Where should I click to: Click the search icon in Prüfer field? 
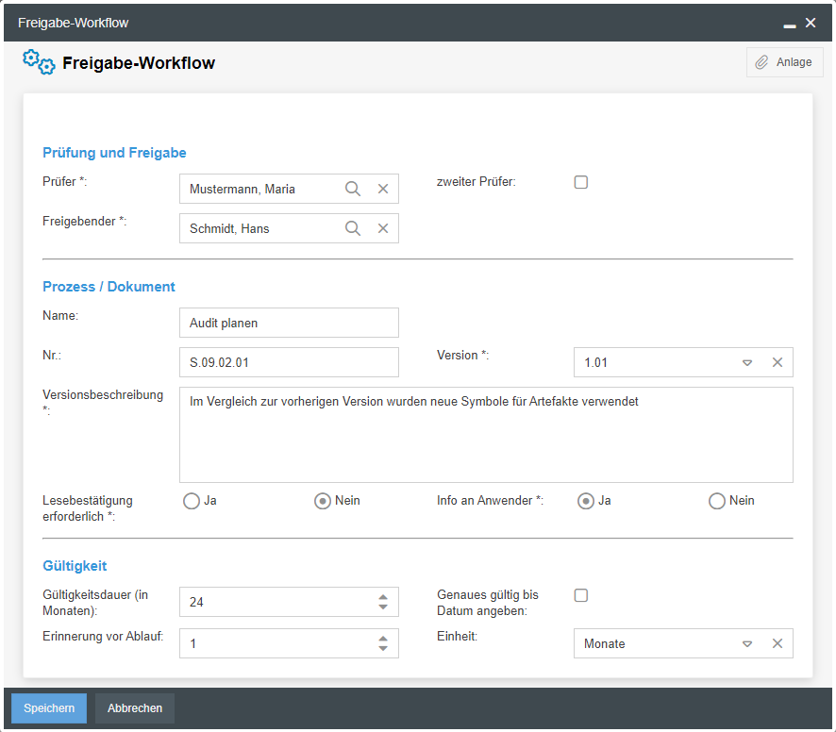point(353,189)
